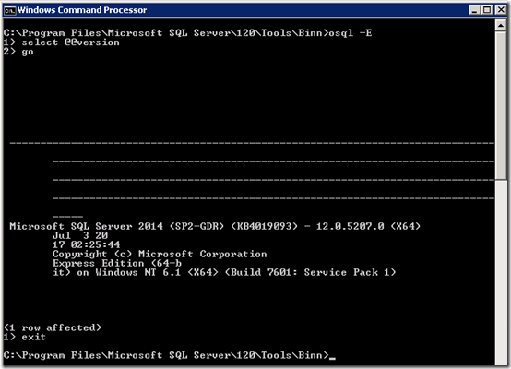Click the KB4019093 text in output

[265, 226]
